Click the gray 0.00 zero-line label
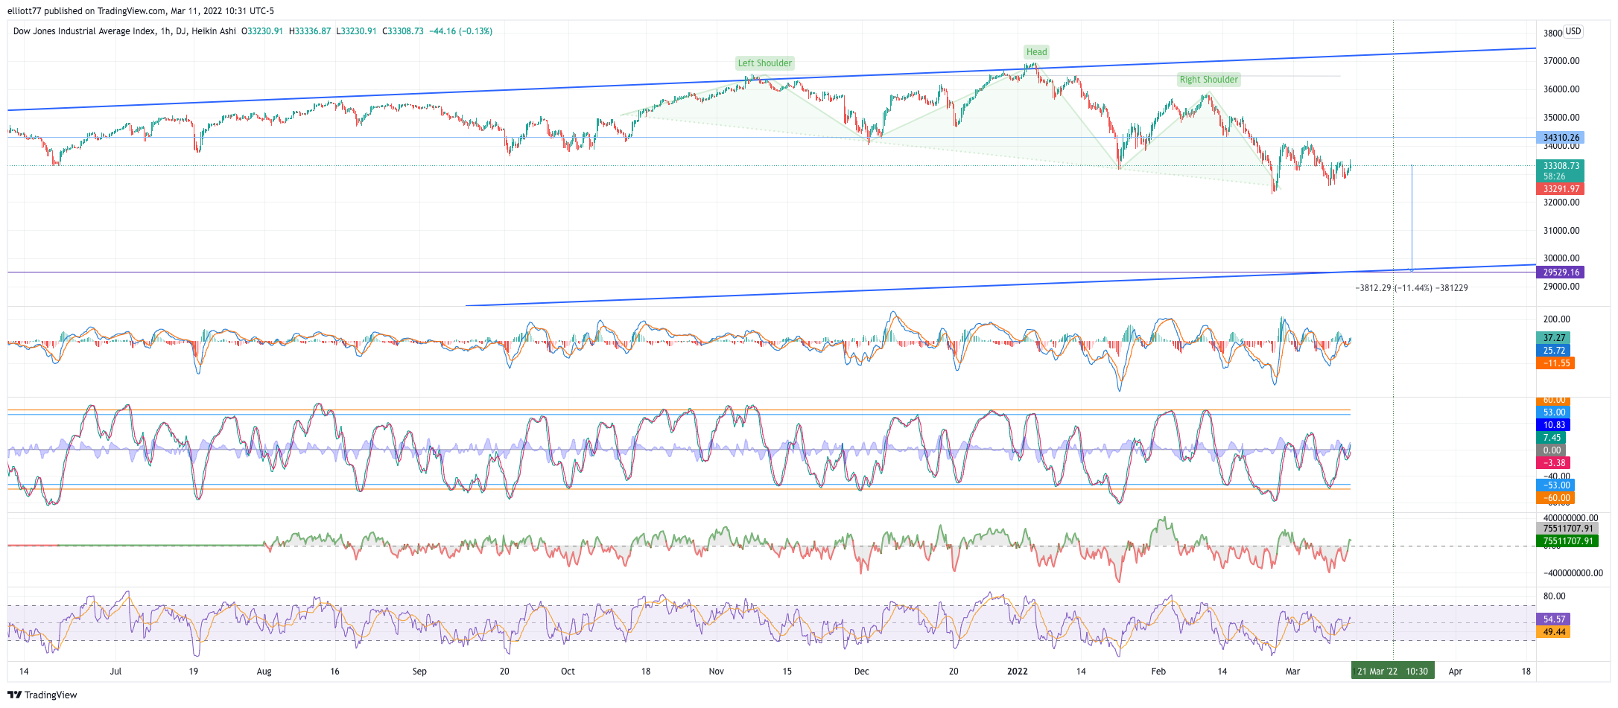Screen dimensions: 1618x708 [1551, 450]
